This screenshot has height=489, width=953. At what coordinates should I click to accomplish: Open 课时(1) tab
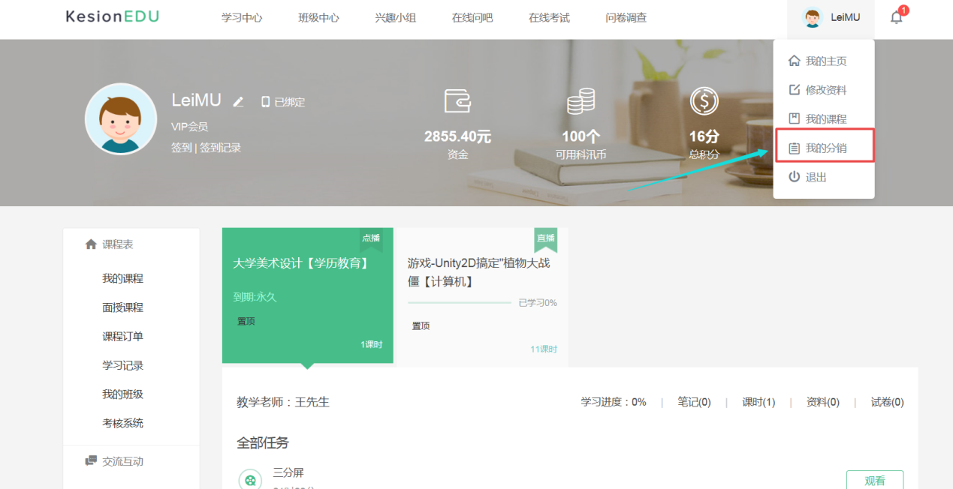click(758, 402)
